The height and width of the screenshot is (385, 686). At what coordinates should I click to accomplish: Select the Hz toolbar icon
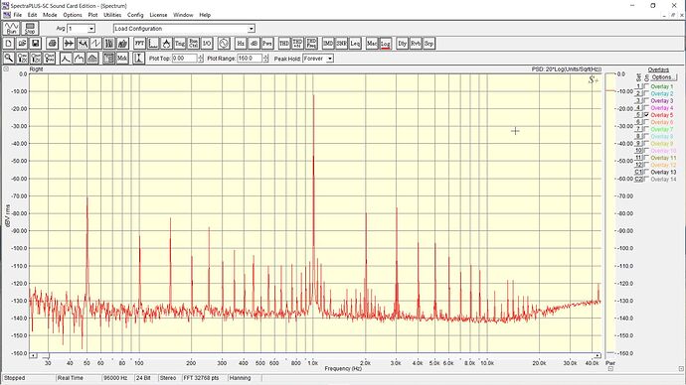click(x=241, y=44)
